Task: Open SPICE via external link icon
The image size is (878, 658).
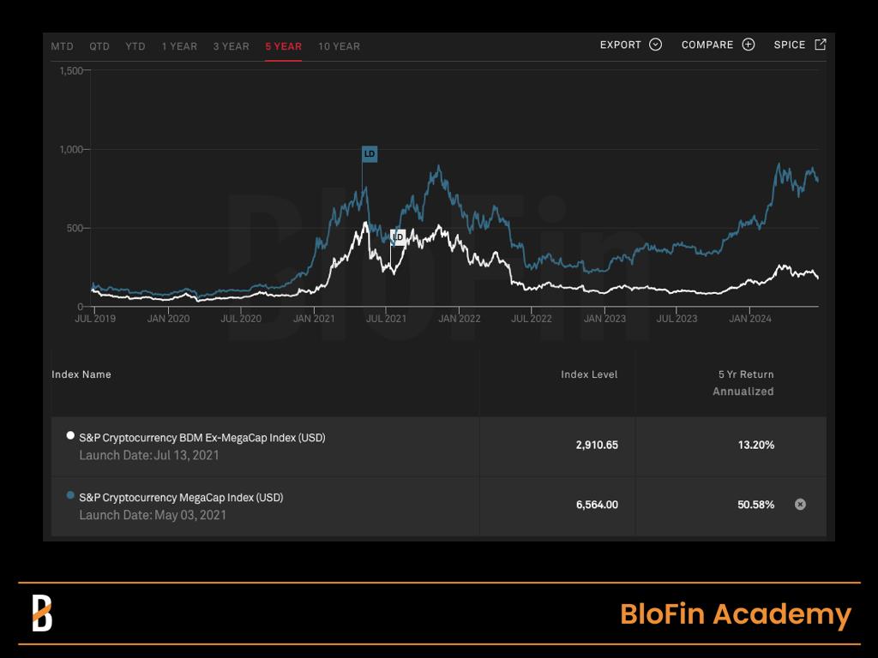Action: pyautogui.click(x=821, y=44)
